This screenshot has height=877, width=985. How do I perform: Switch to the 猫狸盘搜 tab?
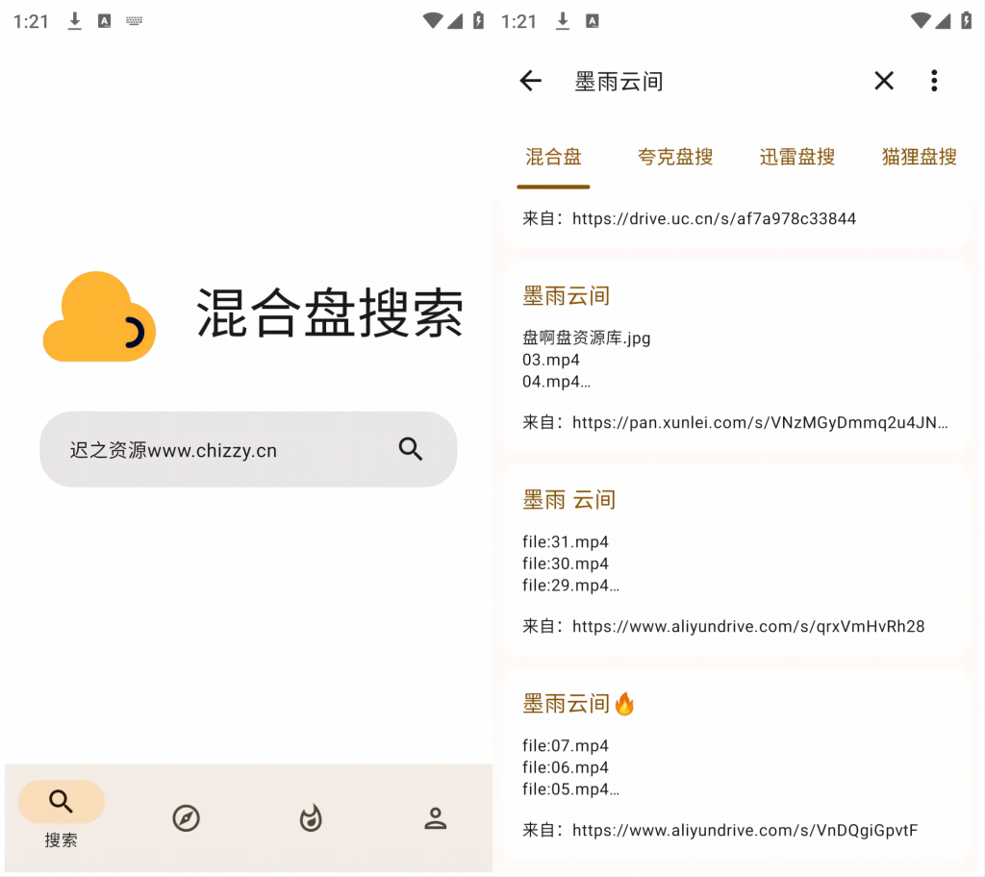click(919, 157)
